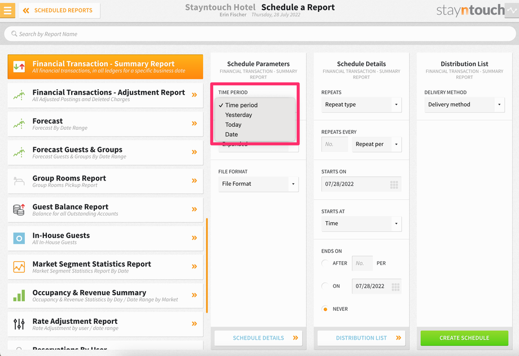The width and height of the screenshot is (519, 356).
Task: Open Financial Transactions - Adjustment Report
Action: pyautogui.click(x=105, y=95)
